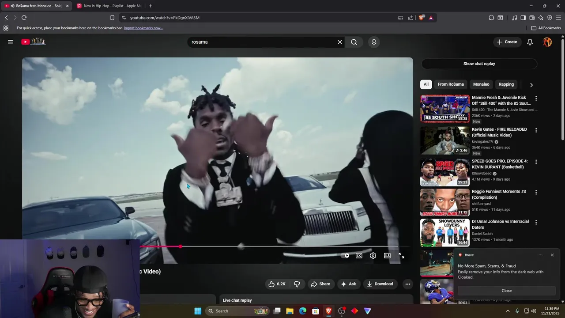
Task: Open the SPEED GOES PRO thumbnail
Action: coord(445,172)
